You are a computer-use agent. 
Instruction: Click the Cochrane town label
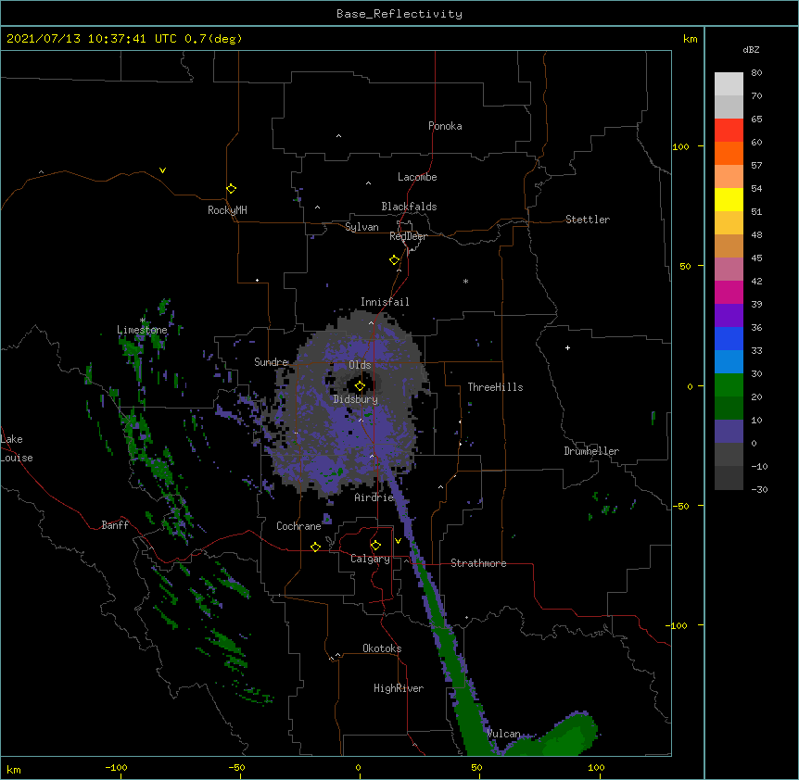[298, 526]
